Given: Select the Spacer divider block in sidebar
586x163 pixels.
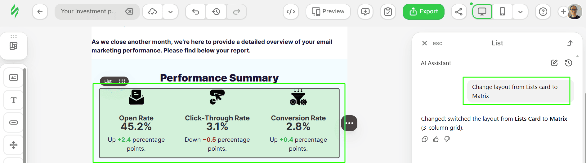Looking at the screenshot, I should pos(14,145).
